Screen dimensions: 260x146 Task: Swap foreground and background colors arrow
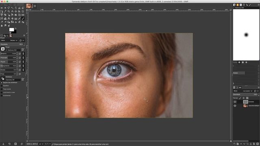pos(15,28)
